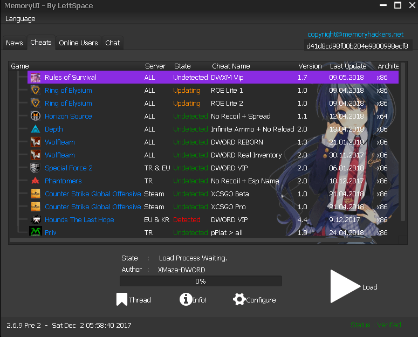Switch to the Cheats tab
418x337 pixels.
[41, 43]
